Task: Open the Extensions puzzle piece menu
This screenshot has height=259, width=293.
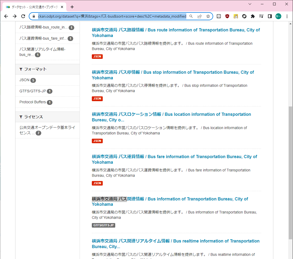Action: [x=253, y=16]
